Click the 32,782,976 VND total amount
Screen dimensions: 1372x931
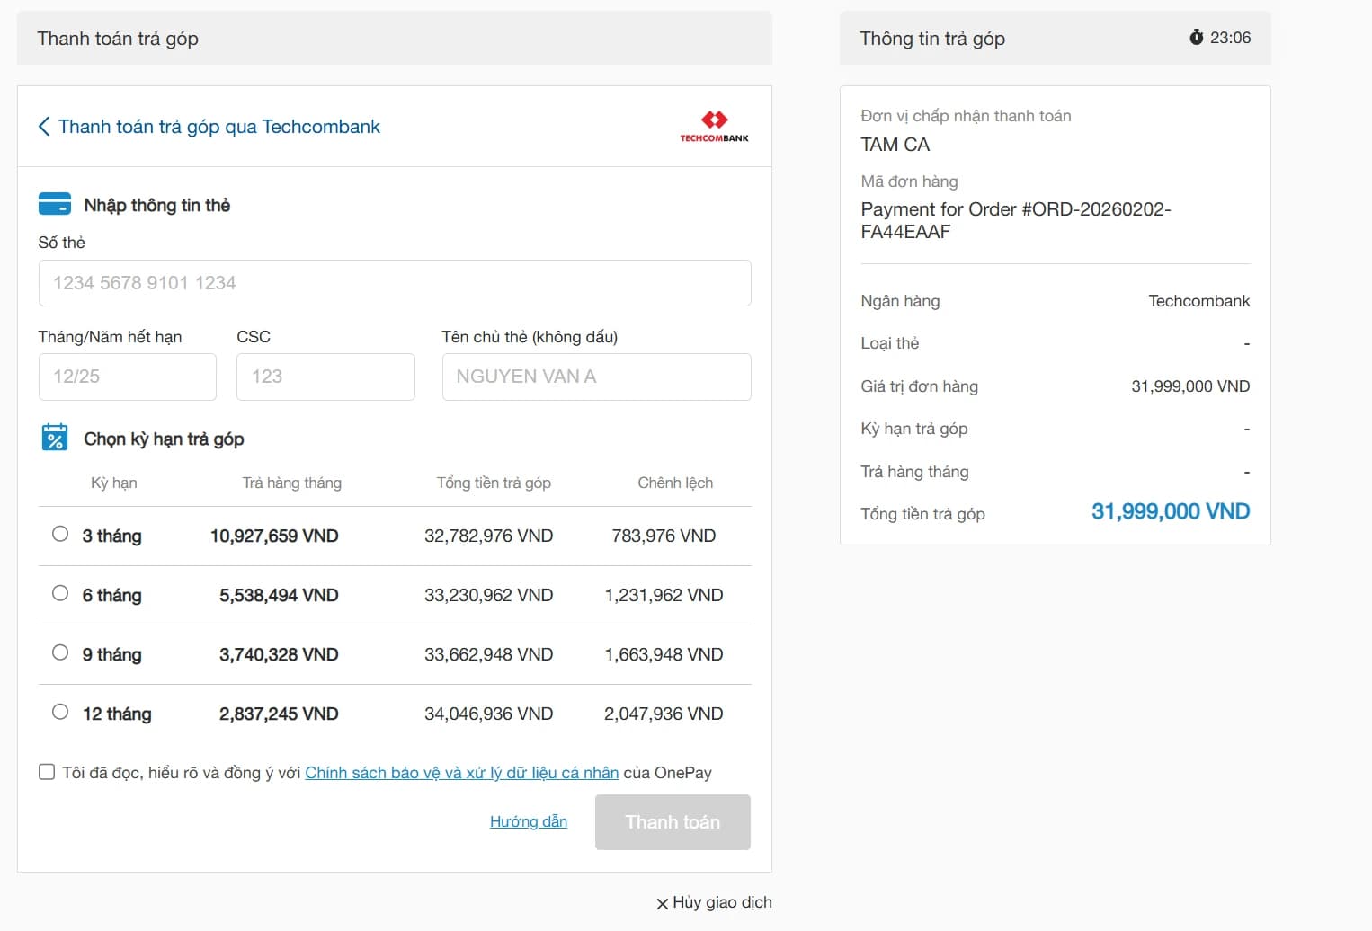pyautogui.click(x=488, y=536)
